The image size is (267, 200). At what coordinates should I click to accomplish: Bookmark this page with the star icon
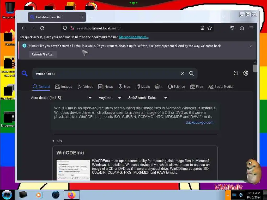coord(210,28)
